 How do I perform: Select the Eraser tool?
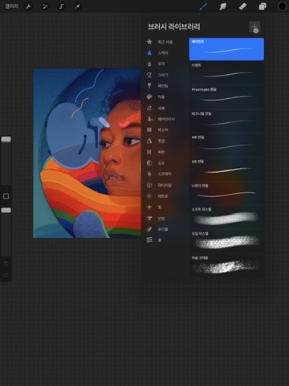(x=242, y=6)
